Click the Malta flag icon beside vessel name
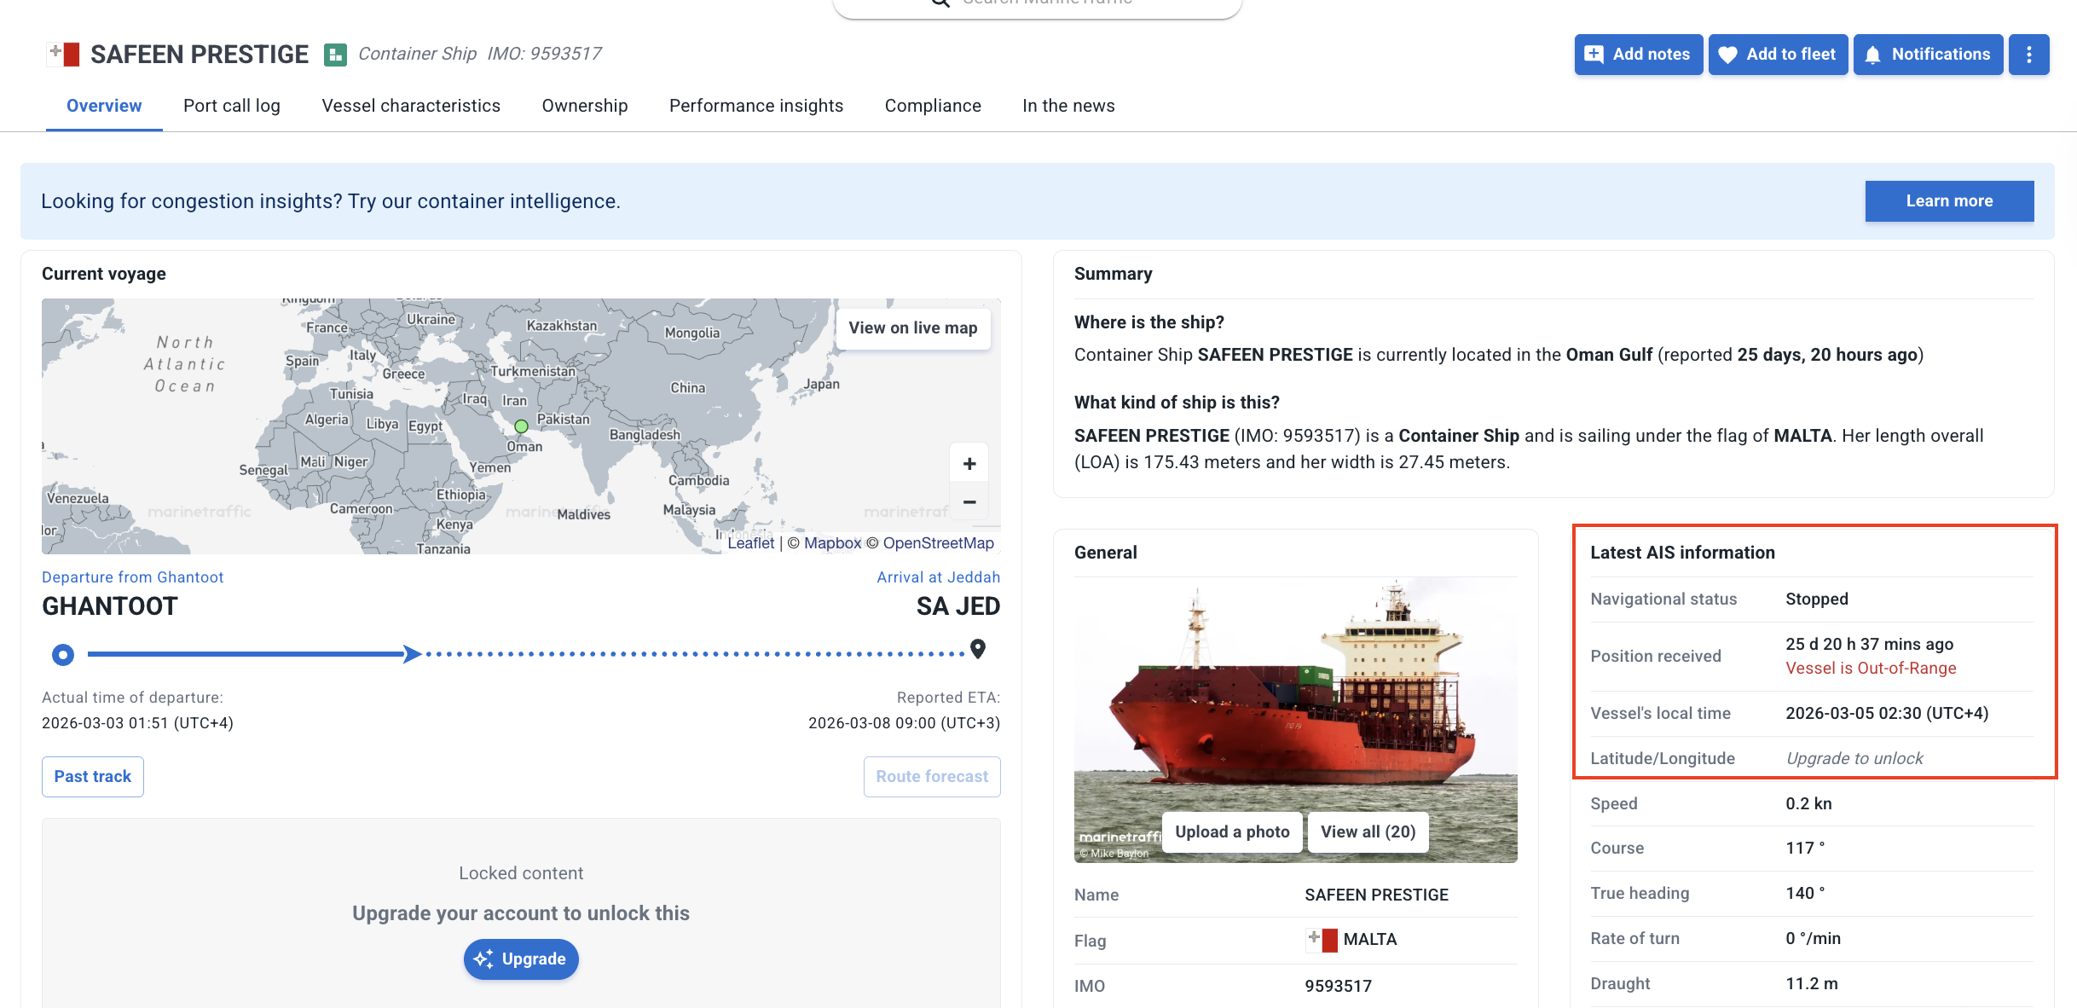The image size is (2077, 1008). [63, 55]
